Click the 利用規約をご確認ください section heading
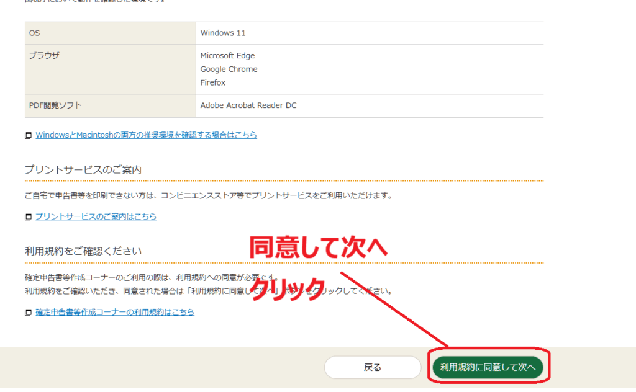Viewport: 636px width, 392px height. [x=83, y=251]
